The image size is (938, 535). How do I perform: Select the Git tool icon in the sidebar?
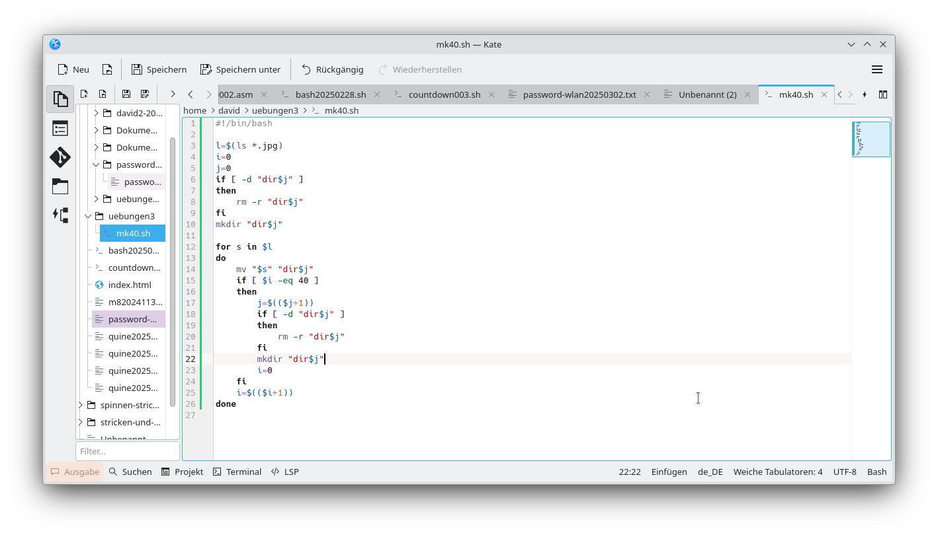pos(60,157)
